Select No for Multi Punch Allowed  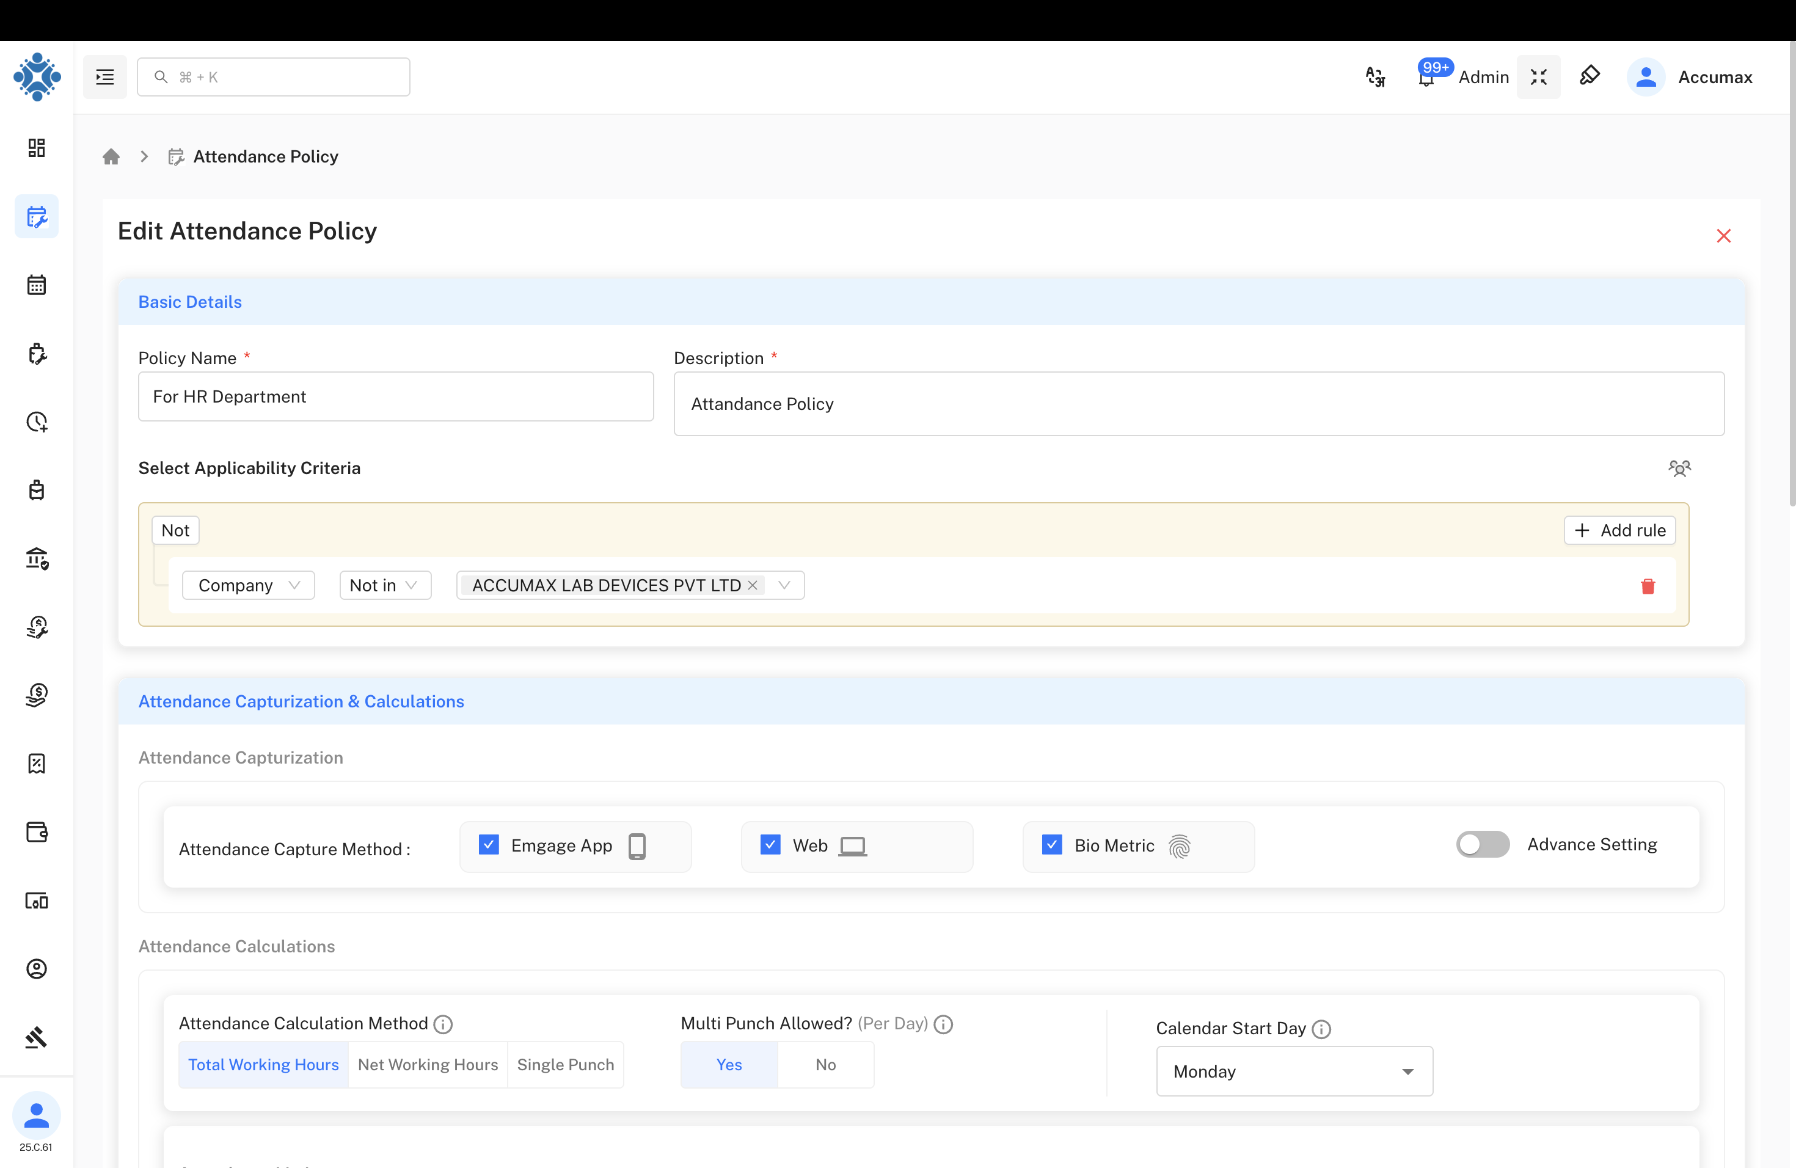click(x=825, y=1065)
